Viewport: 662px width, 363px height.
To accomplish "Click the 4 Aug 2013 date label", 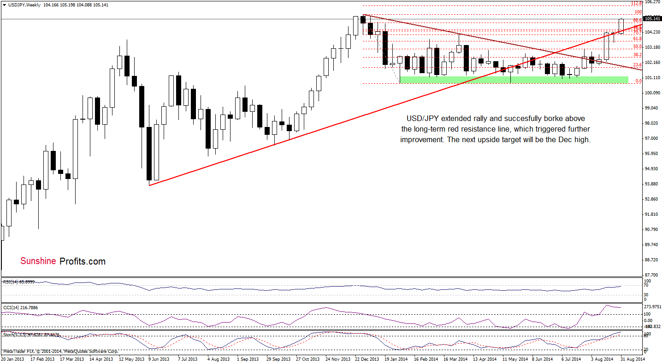I will click(219, 358).
